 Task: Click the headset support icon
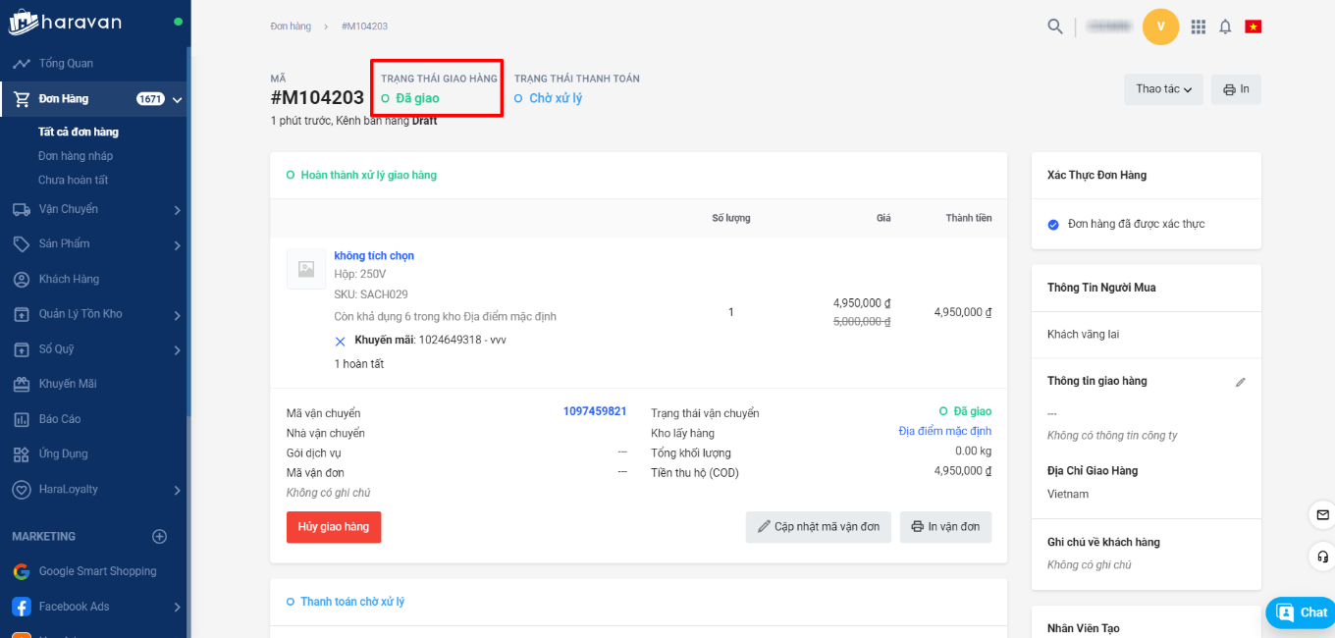tap(1322, 557)
